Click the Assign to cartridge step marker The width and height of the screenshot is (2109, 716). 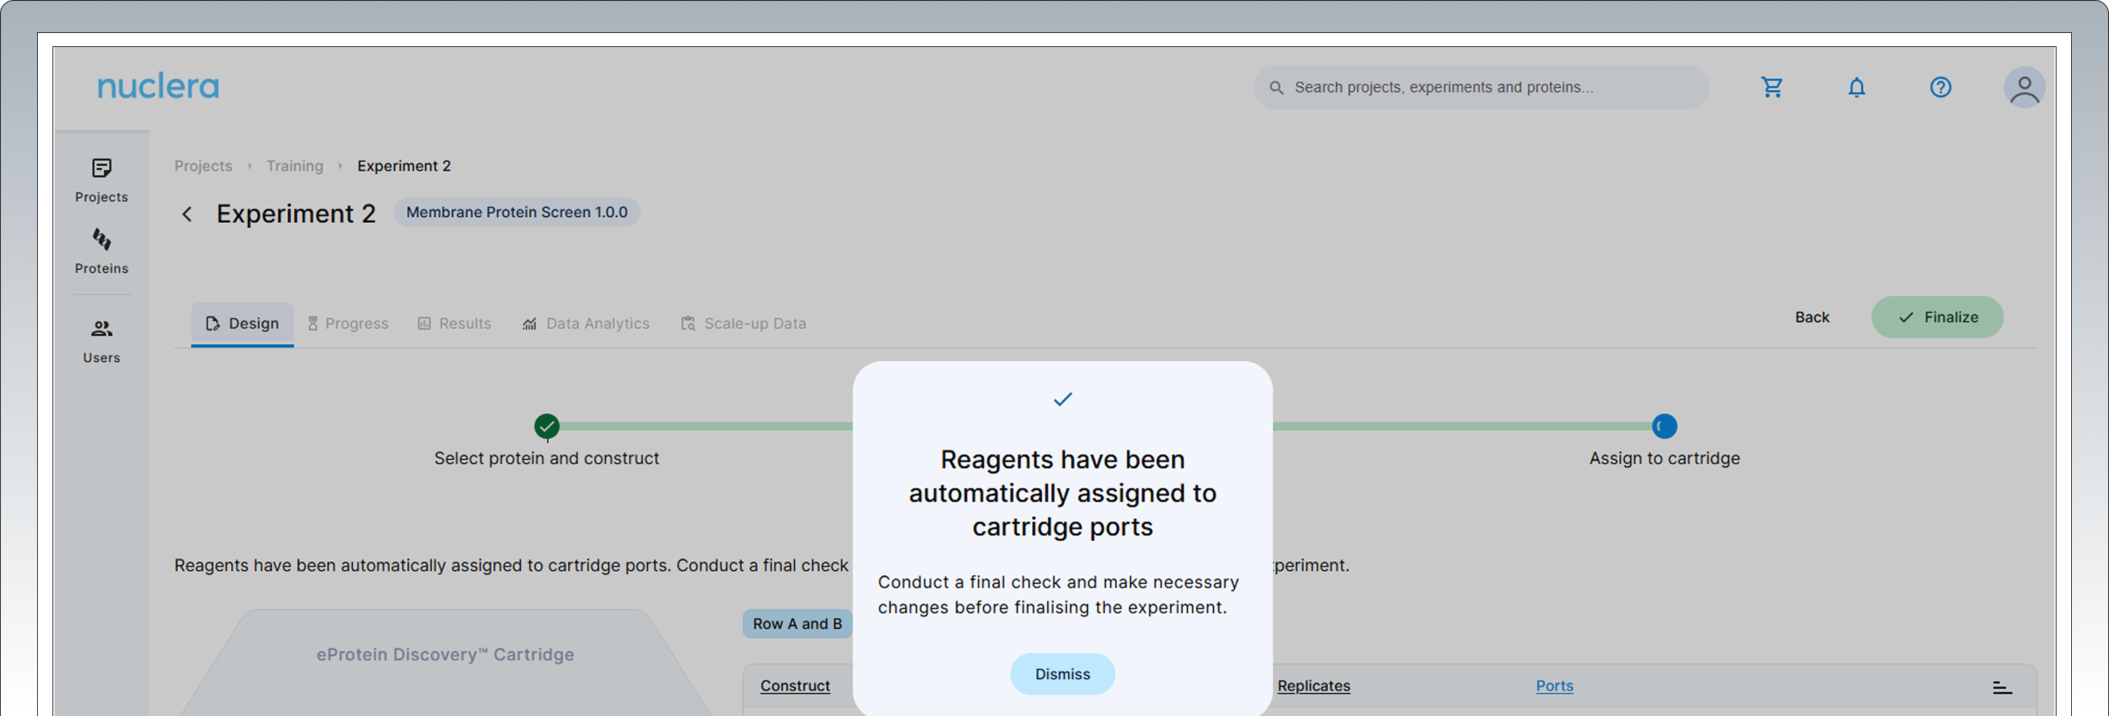point(1663,425)
